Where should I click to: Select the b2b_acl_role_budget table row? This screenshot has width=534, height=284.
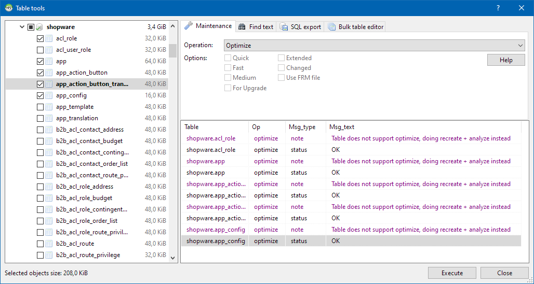click(x=84, y=198)
